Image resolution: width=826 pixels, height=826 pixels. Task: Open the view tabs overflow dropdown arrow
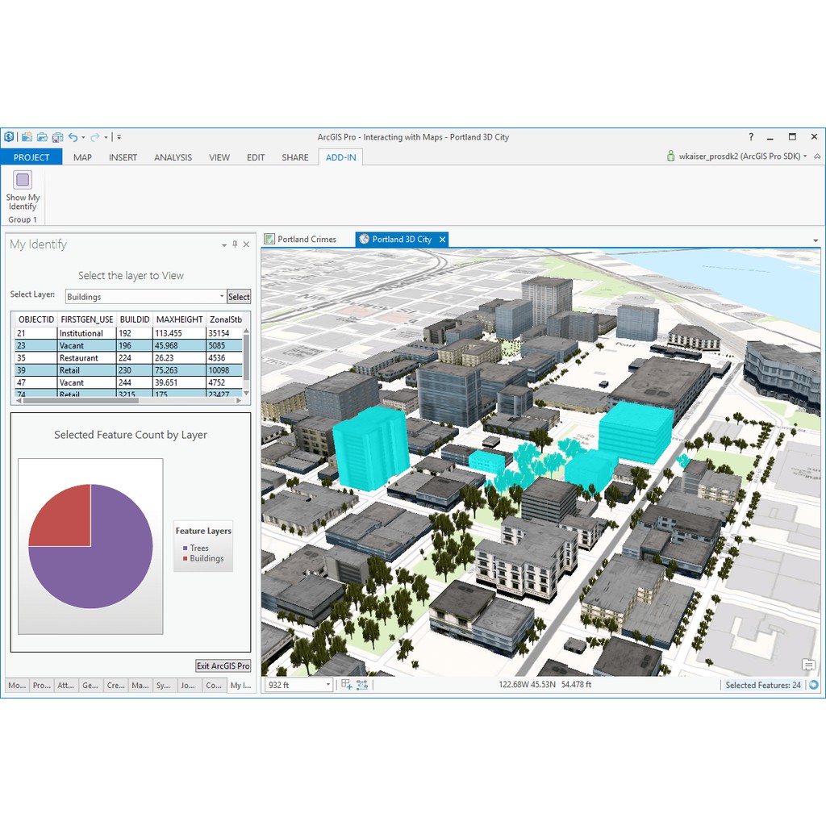[x=816, y=240]
